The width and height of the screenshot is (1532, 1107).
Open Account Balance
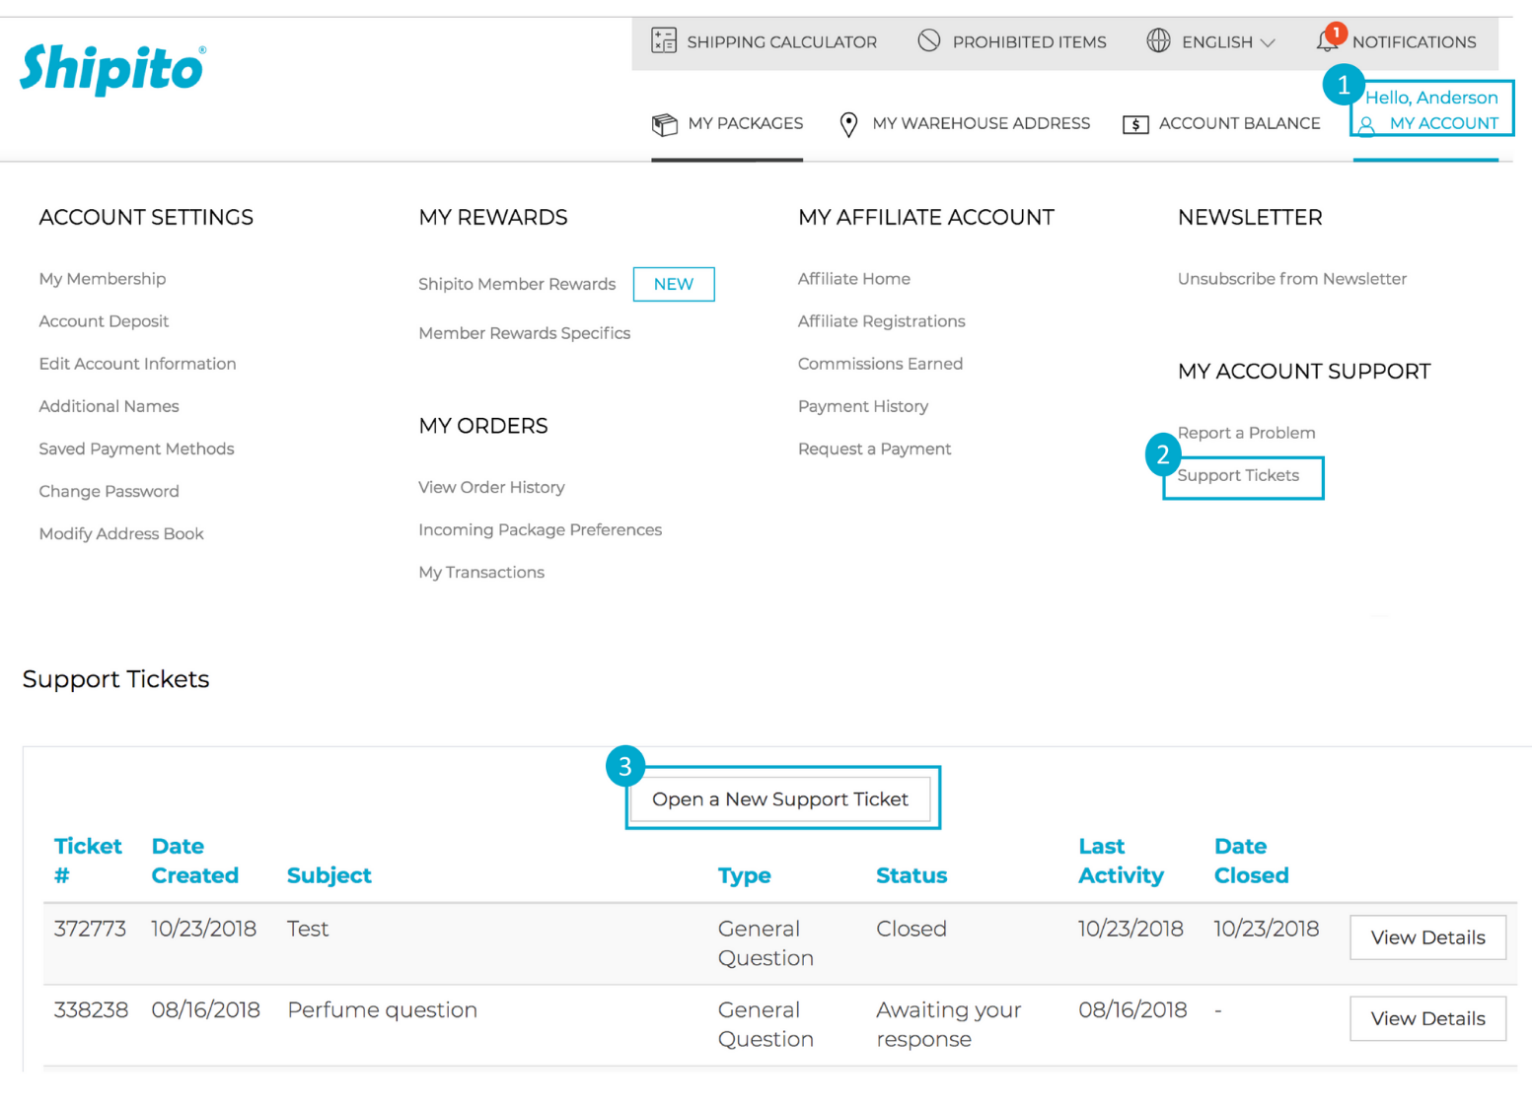coord(1239,123)
